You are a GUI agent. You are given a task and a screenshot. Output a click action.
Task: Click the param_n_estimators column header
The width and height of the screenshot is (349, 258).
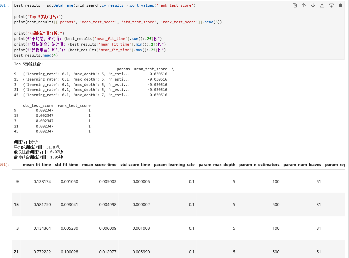coord(259,165)
